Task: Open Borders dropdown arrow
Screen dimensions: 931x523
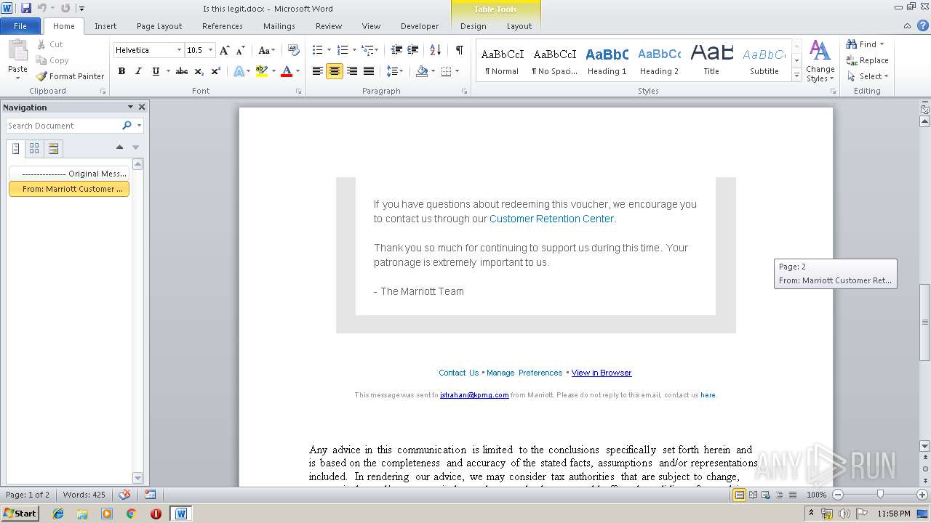Action: (457, 71)
